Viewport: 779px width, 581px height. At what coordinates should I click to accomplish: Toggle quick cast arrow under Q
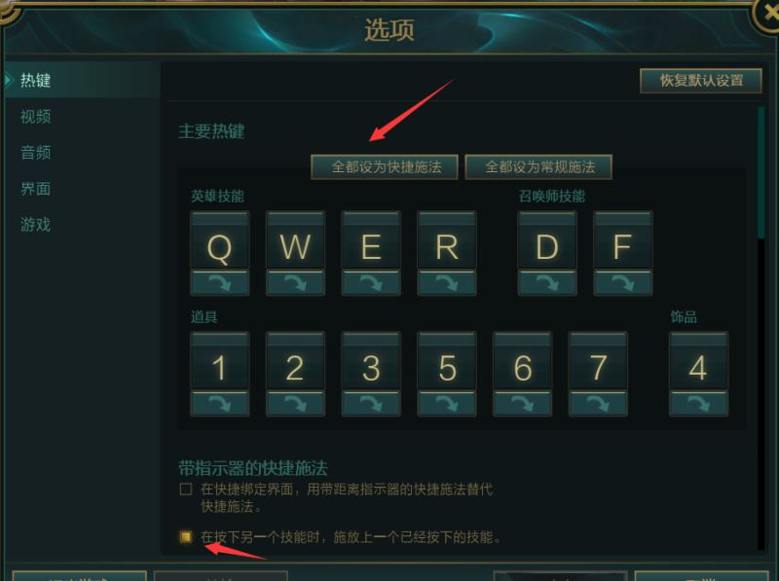click(x=220, y=283)
